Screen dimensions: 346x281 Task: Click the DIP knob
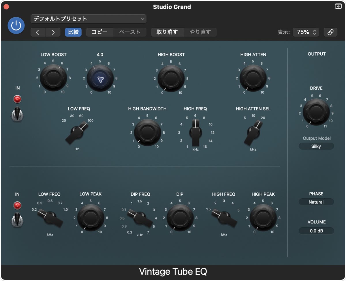(x=180, y=218)
